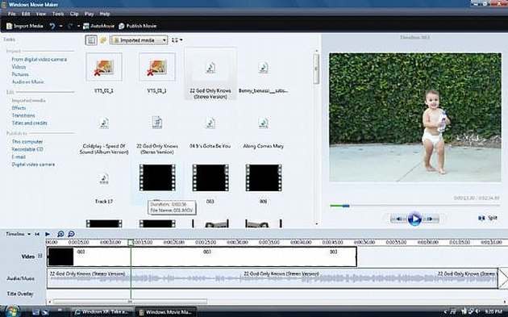Open the Tools menu

click(58, 14)
